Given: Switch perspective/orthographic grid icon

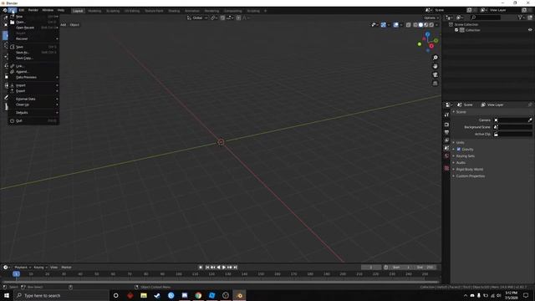Looking at the screenshot, I should [435, 84].
